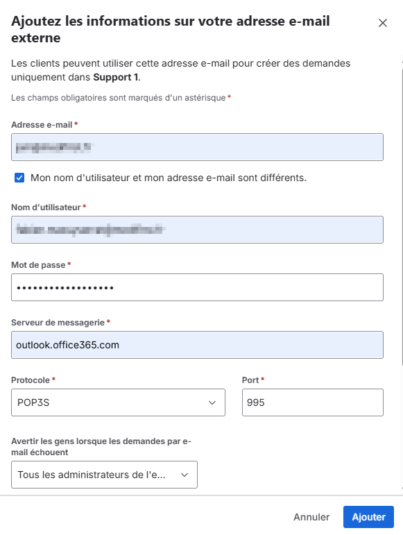Click the 'Adresse e-mail' field label

[42, 125]
